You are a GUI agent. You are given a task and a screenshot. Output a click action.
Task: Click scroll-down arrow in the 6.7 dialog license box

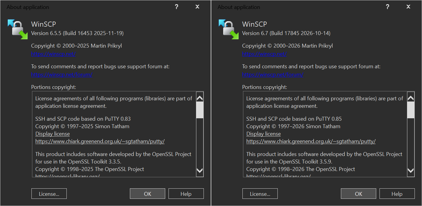411,171
